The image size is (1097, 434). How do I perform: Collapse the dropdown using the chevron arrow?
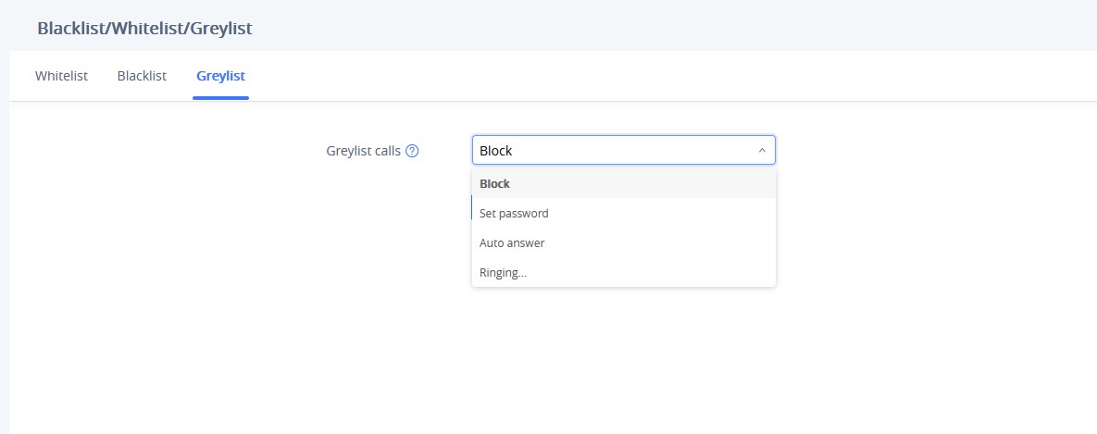point(762,150)
